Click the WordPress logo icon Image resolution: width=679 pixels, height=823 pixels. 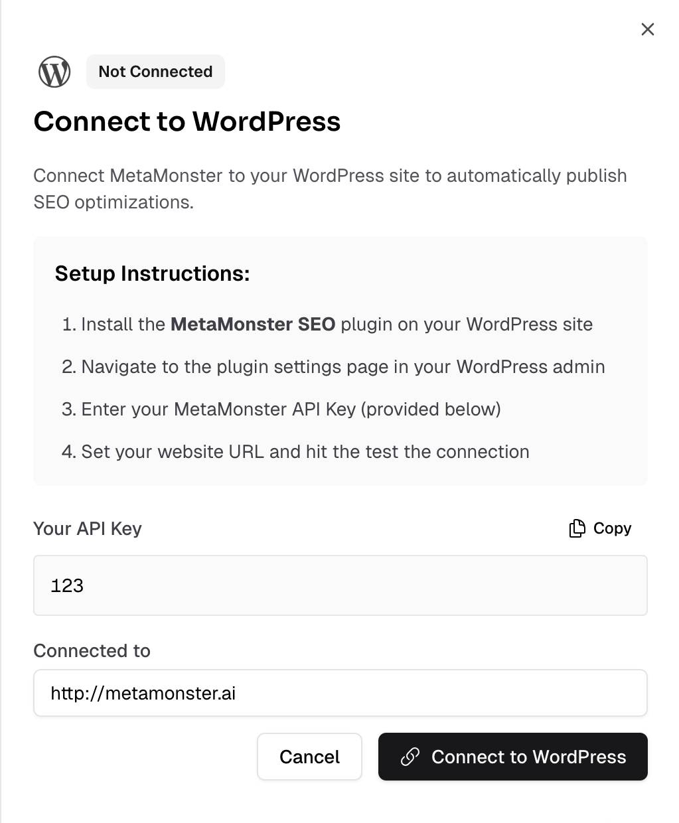tap(54, 72)
